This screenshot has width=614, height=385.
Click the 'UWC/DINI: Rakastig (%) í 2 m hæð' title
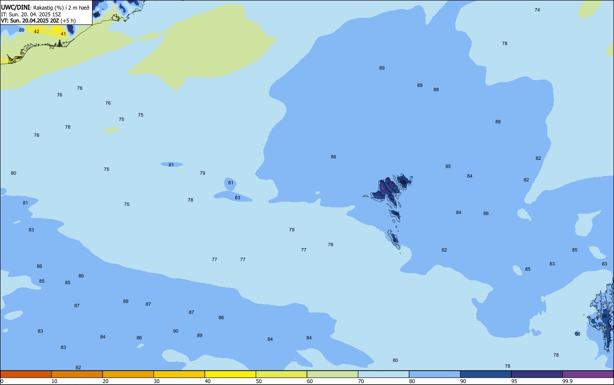pos(45,7)
